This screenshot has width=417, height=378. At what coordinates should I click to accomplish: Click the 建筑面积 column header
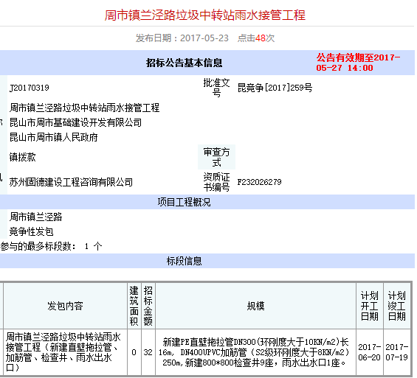click(134, 306)
